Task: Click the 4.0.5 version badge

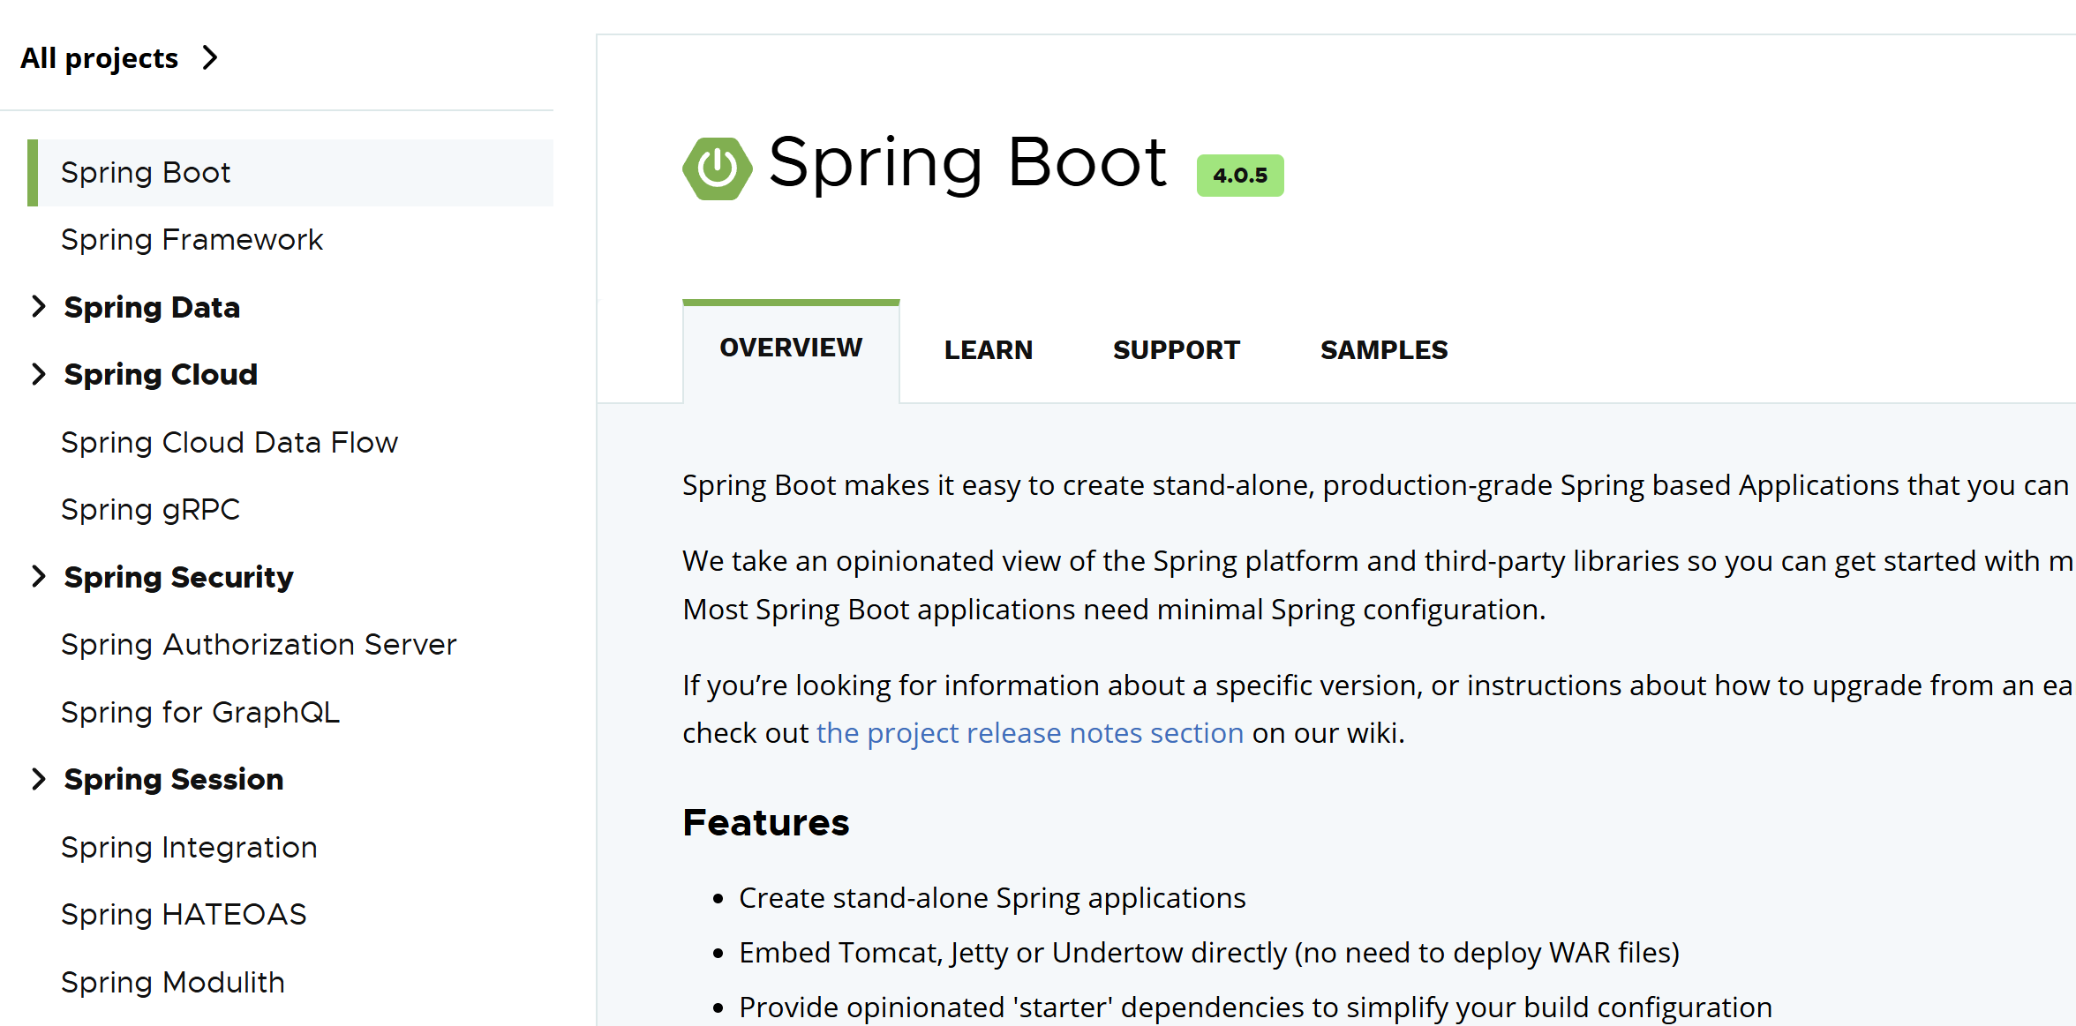Action: pyautogui.click(x=1239, y=176)
